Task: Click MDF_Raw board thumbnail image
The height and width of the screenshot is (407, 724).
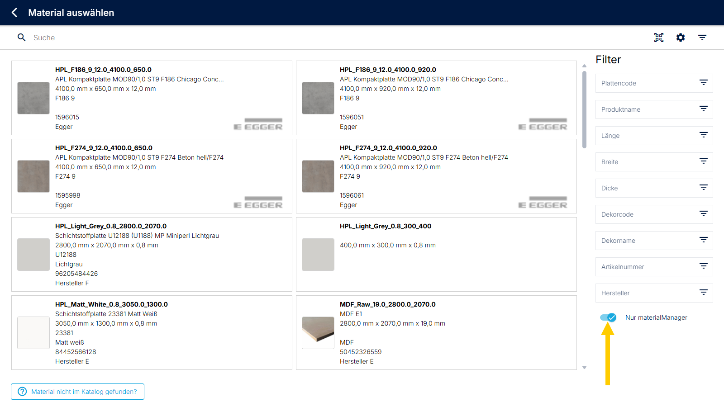Action: pos(318,333)
